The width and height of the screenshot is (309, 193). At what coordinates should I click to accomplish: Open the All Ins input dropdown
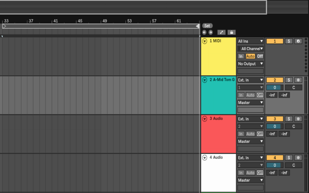pos(250,41)
